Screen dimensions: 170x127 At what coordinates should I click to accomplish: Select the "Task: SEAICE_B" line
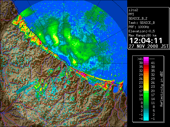point(142,23)
